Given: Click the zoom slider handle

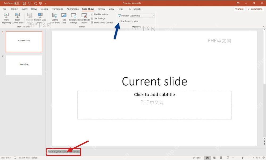Looking at the screenshot, I should coord(243,158).
